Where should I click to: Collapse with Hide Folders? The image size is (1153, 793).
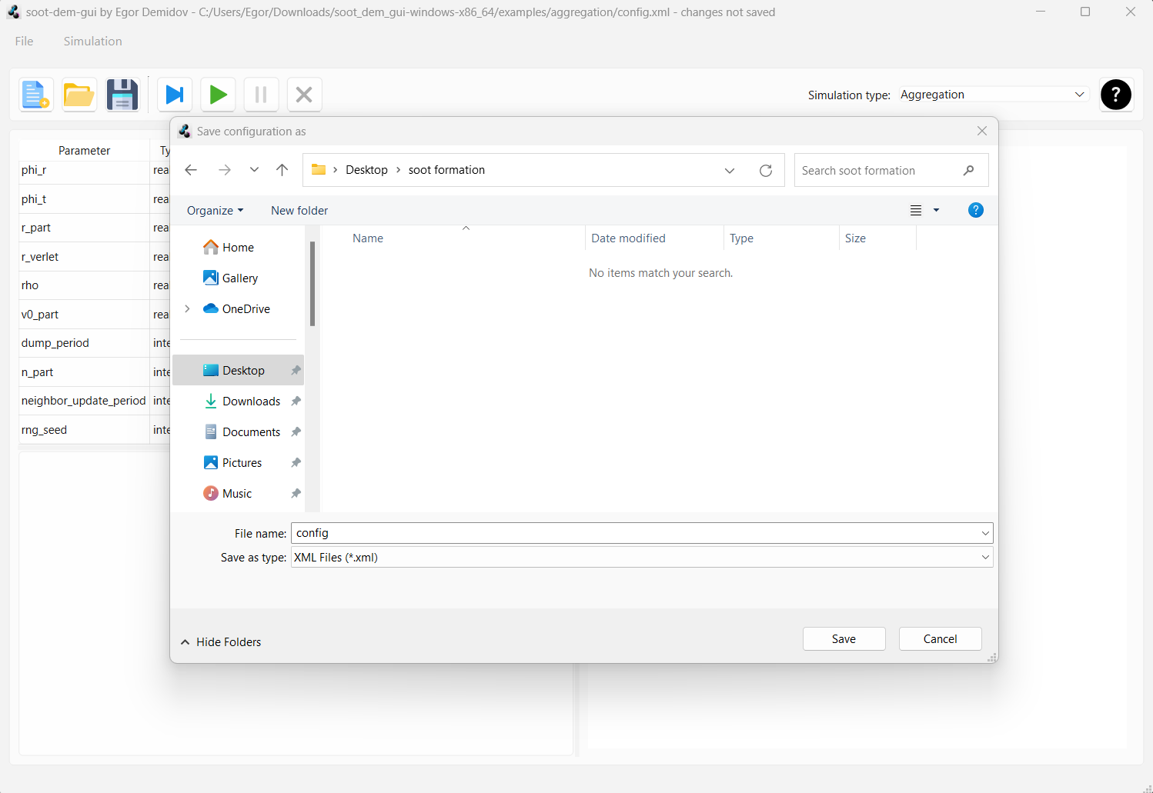click(221, 642)
